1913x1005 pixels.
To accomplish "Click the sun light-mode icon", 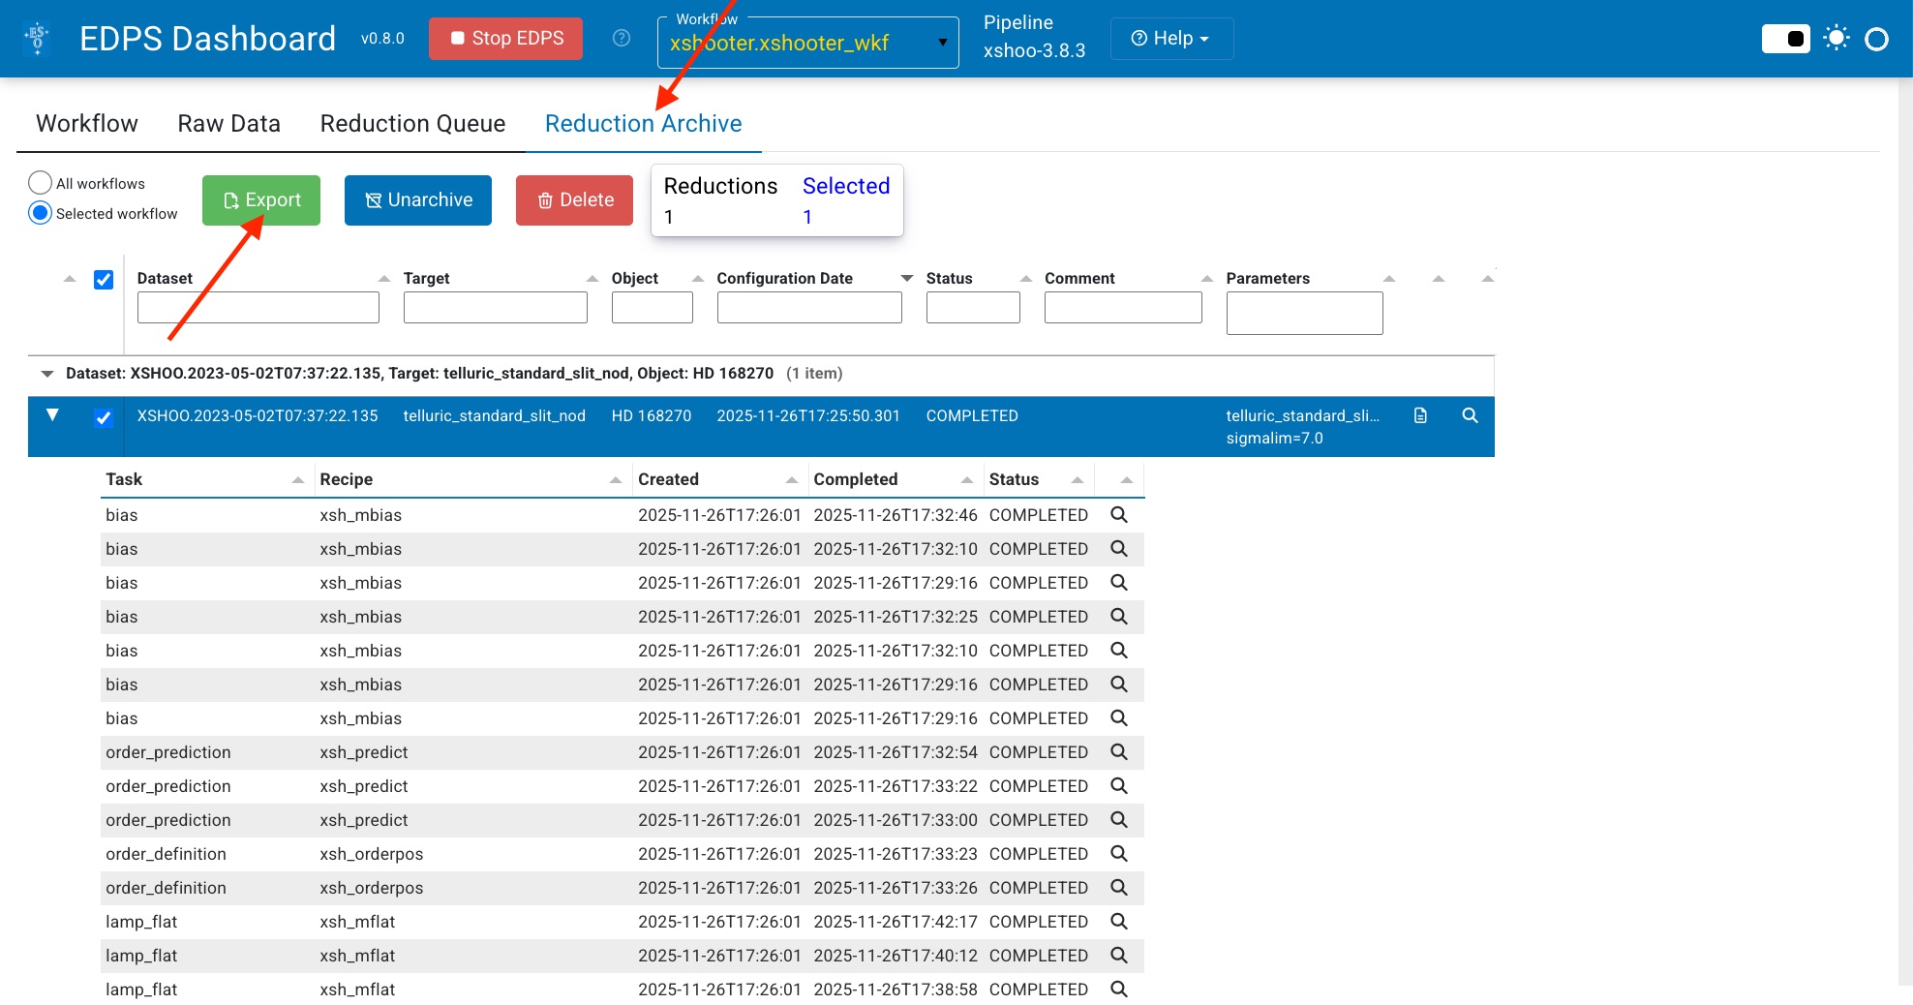I will click(x=1836, y=39).
